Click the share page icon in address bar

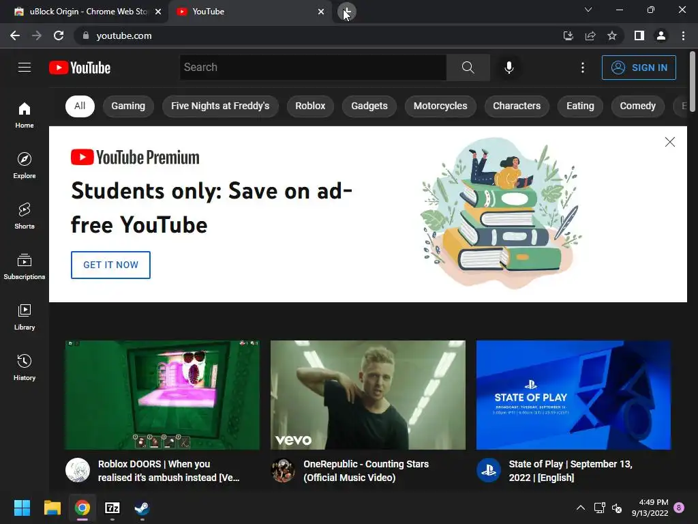590,35
